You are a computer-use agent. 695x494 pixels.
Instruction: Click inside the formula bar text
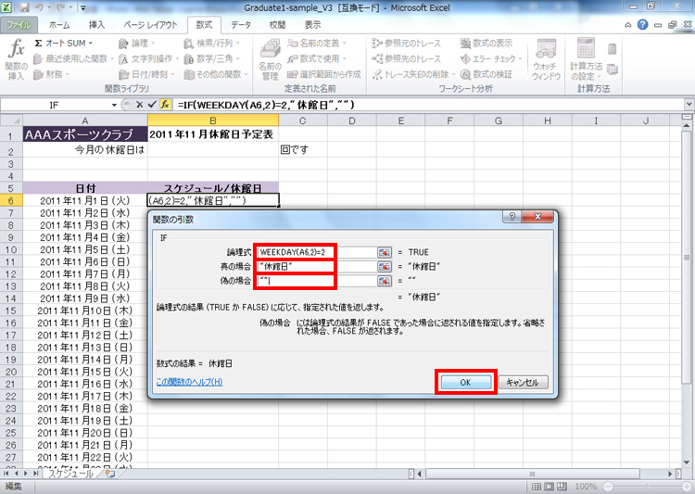coord(266,105)
